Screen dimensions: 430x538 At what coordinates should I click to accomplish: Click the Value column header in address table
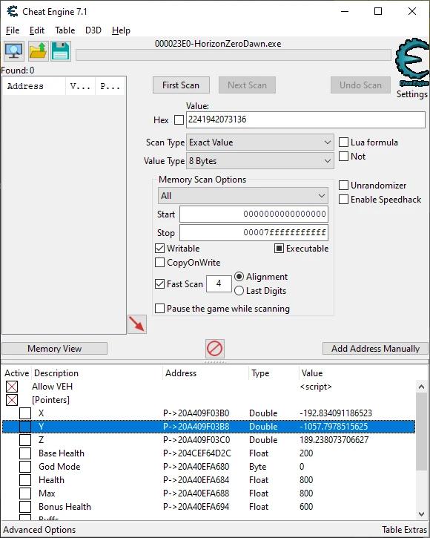[357, 373]
